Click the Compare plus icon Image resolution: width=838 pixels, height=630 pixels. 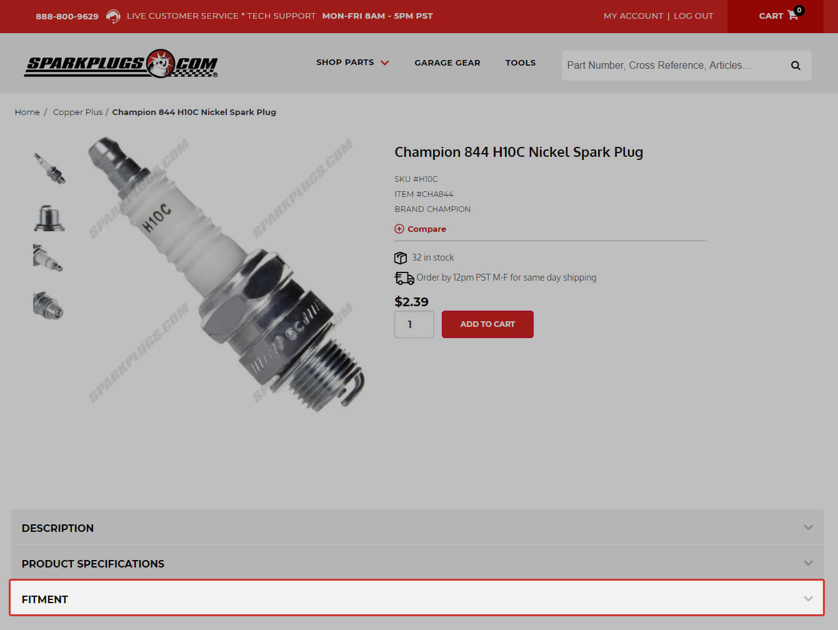[399, 229]
